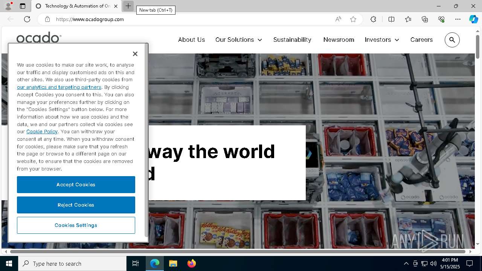Image resolution: width=482 pixels, height=271 pixels.
Task: Open browser Extensions icon
Action: pos(373,19)
